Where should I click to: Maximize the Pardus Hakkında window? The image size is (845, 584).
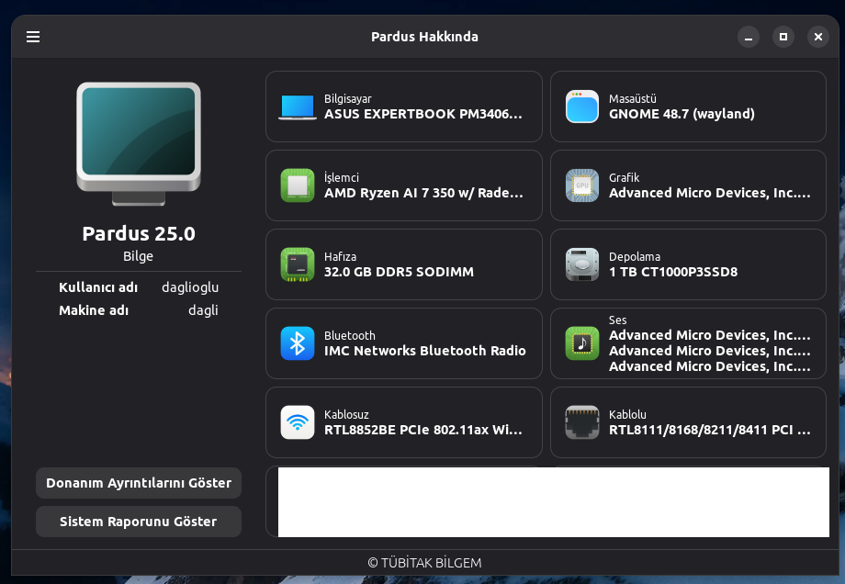(x=783, y=37)
